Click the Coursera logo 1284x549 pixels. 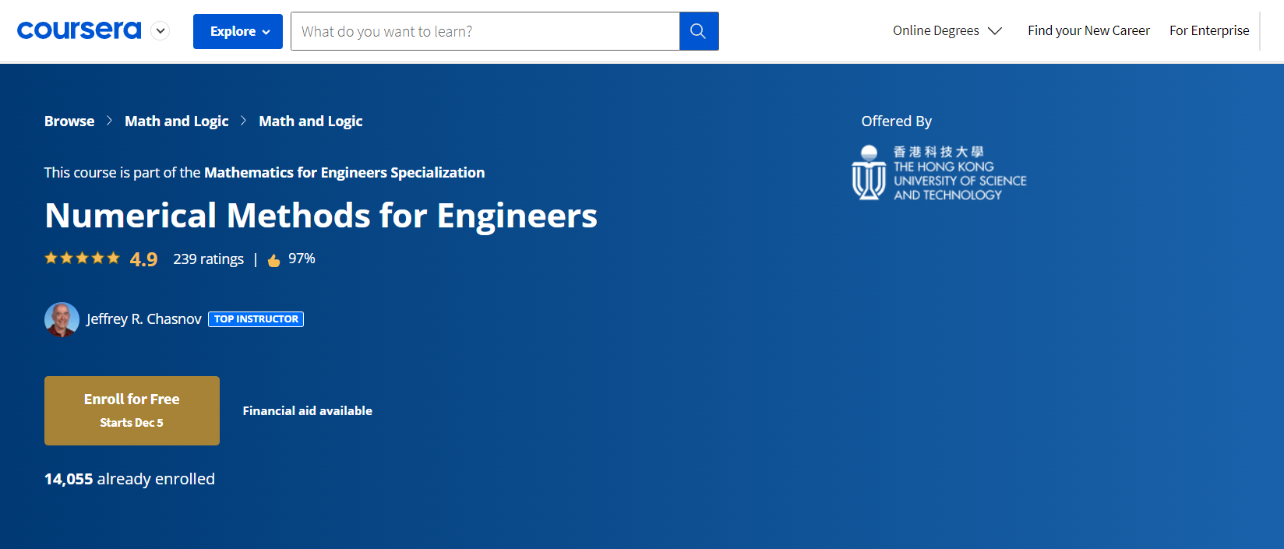[x=79, y=30]
